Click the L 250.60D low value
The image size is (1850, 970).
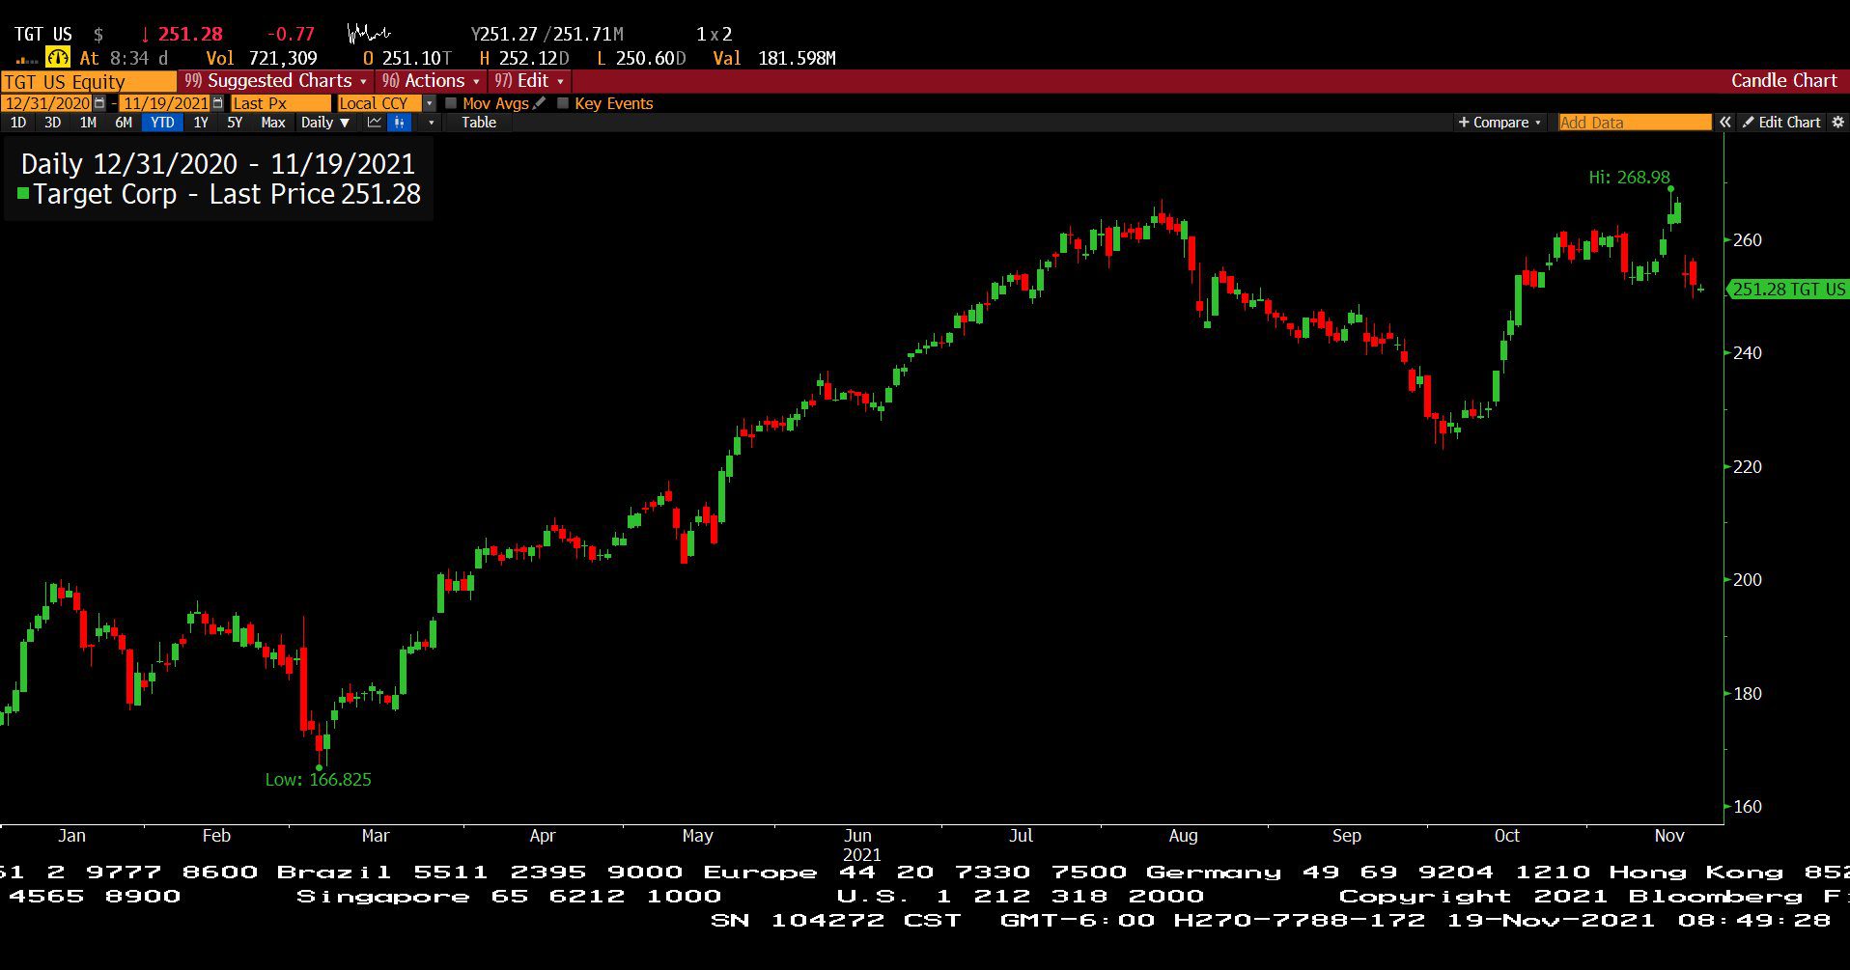pyautogui.click(x=641, y=58)
